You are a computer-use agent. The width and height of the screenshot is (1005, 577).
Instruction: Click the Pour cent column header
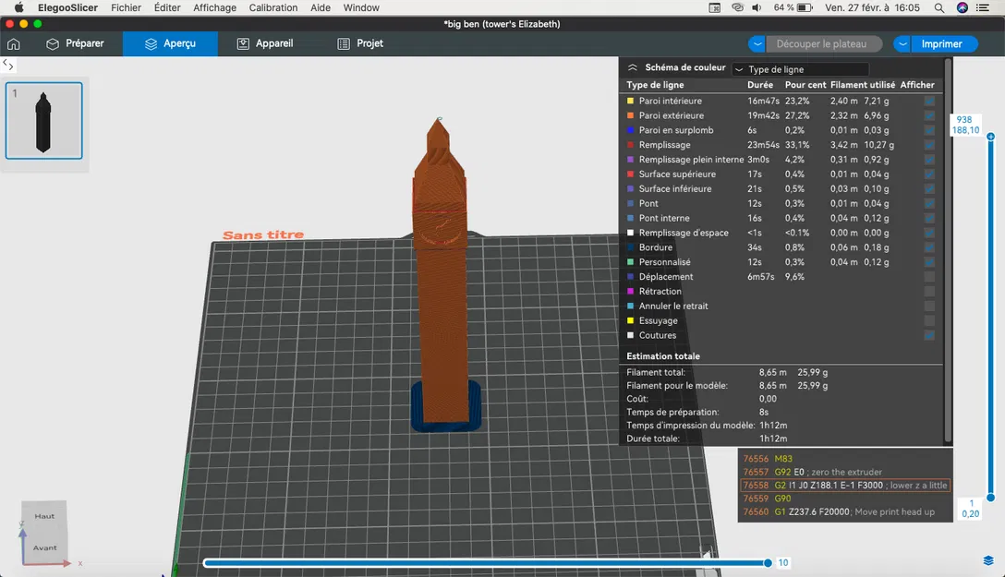point(805,85)
